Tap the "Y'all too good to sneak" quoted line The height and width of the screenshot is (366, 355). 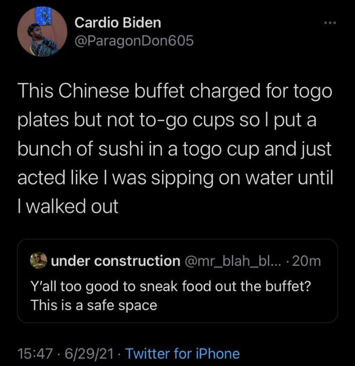click(x=171, y=287)
